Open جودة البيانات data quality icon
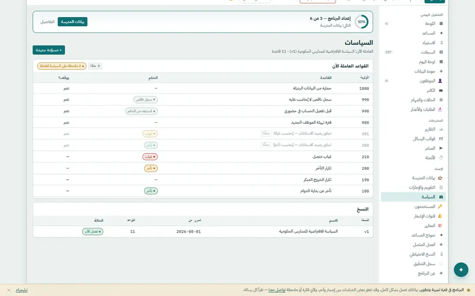 (x=441, y=72)
